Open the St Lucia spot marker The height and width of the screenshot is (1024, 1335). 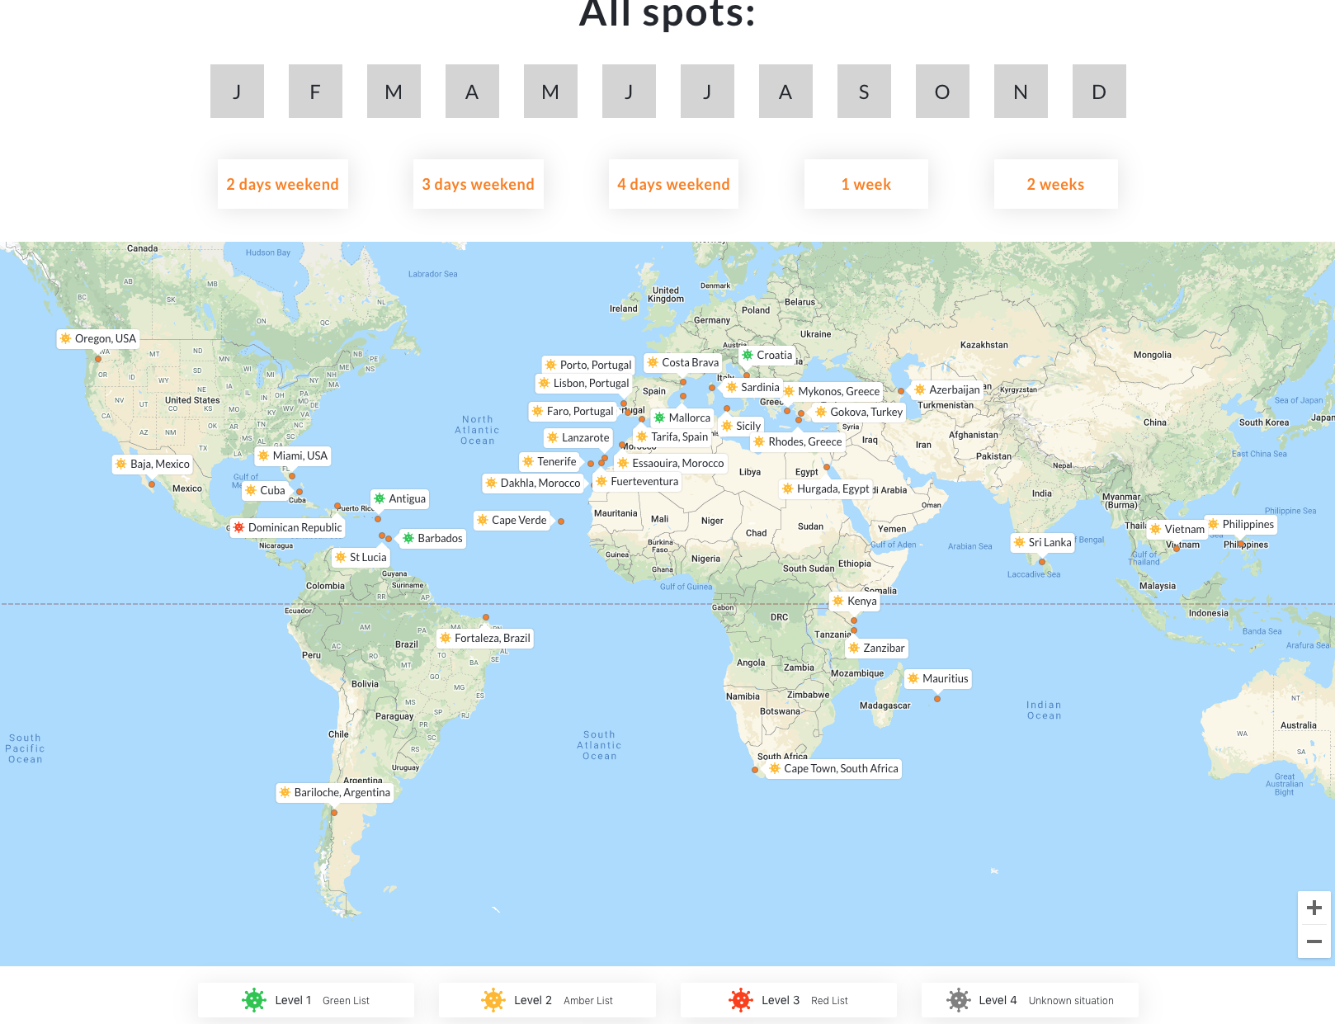pyautogui.click(x=361, y=557)
